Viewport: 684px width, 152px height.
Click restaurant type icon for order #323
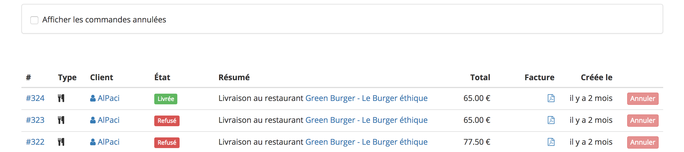coord(61,120)
